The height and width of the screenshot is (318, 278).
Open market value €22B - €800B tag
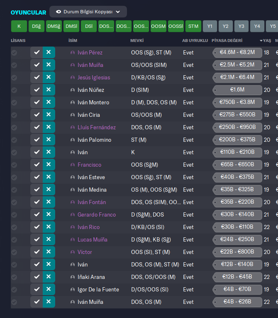(237, 252)
